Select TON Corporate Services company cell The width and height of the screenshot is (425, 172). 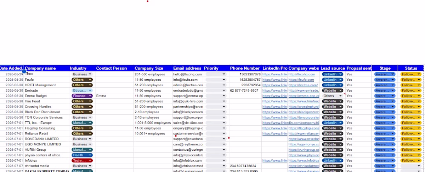point(46,118)
